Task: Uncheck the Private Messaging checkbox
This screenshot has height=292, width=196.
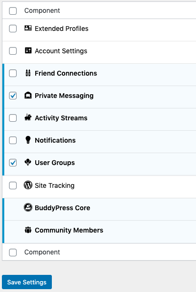Action: pos(13,96)
